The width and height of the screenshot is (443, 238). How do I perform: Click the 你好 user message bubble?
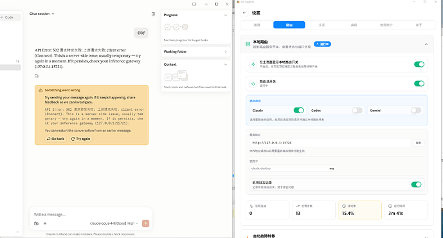click(x=141, y=33)
